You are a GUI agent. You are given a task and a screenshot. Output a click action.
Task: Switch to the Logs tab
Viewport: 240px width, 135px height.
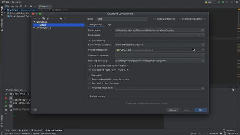(109, 24)
